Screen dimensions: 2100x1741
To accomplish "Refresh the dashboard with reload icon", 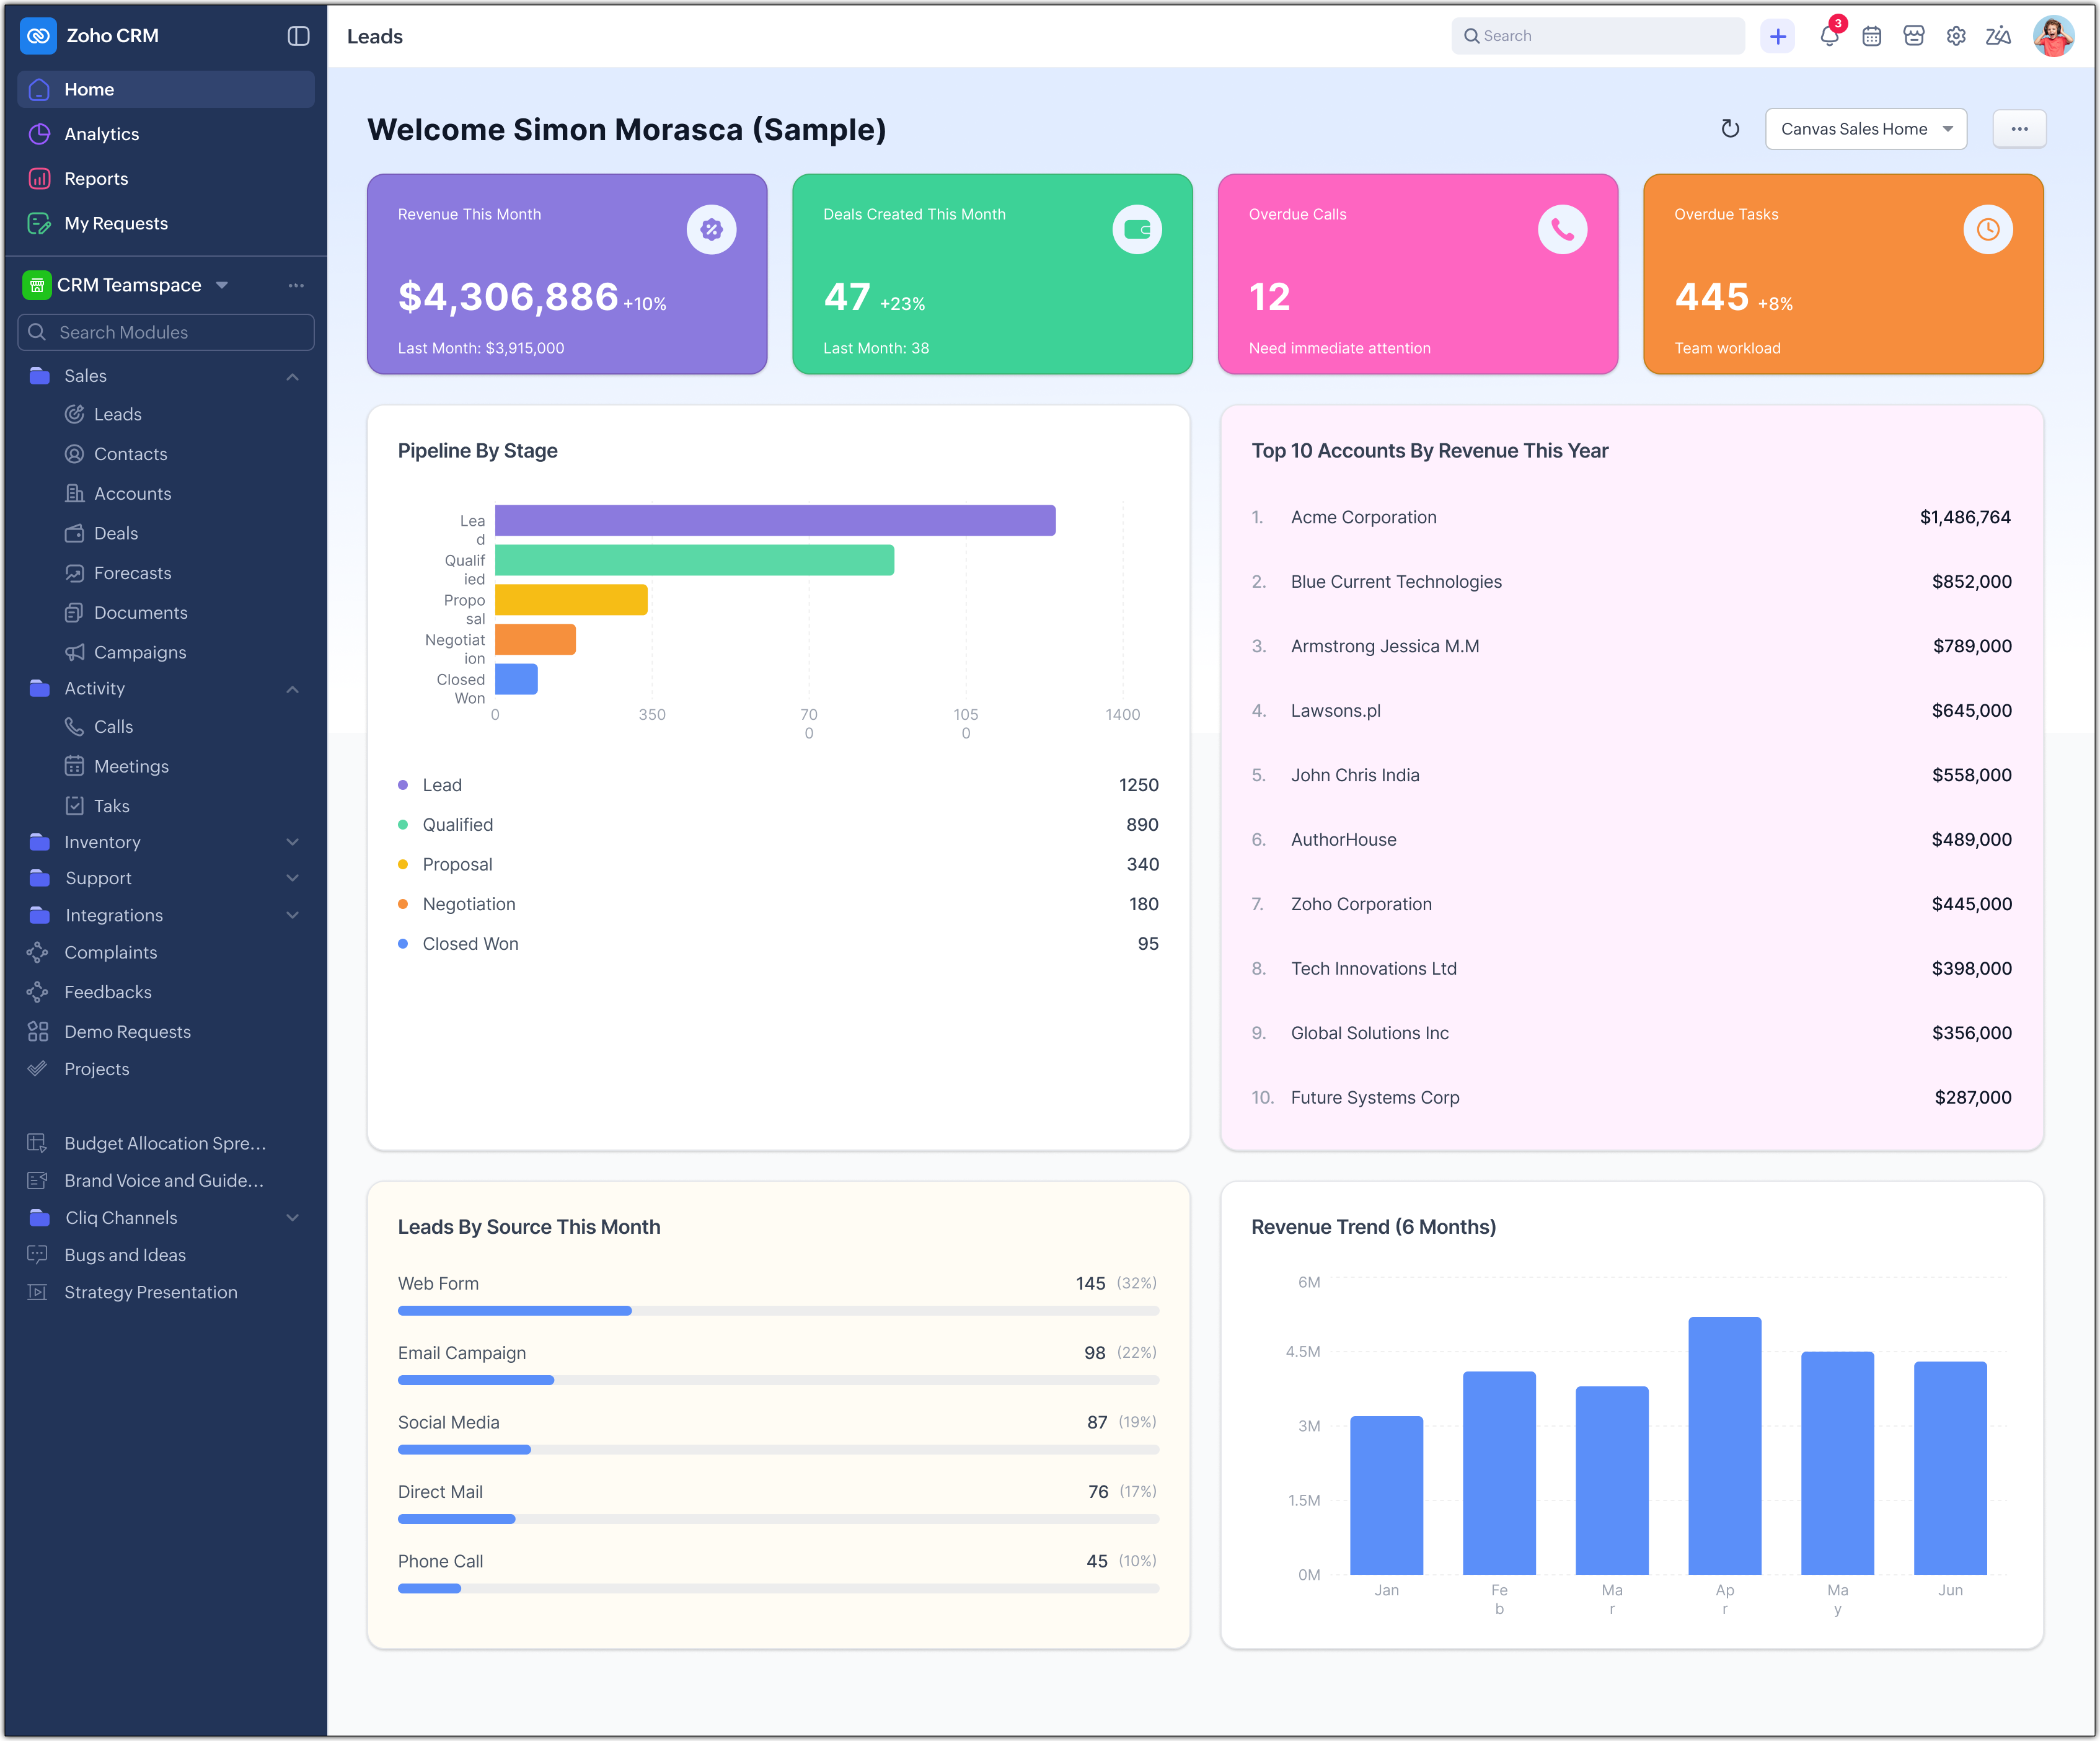I will pyautogui.click(x=1730, y=129).
